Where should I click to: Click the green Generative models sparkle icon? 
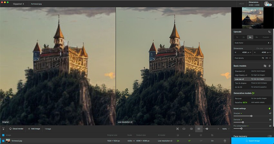click(x=253, y=93)
